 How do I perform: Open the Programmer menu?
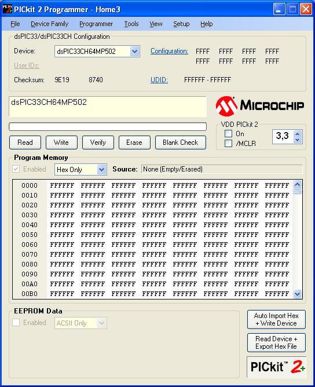pyautogui.click(x=96, y=24)
